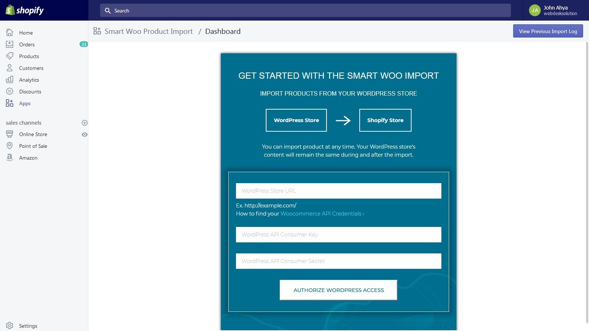Image resolution: width=589 pixels, height=331 pixels.
Task: Click the webdesksolution store name
Action: pos(560,14)
